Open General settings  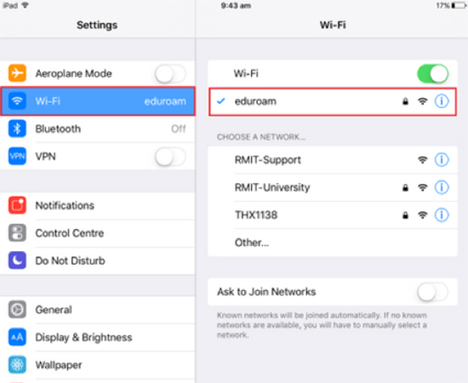(x=98, y=310)
